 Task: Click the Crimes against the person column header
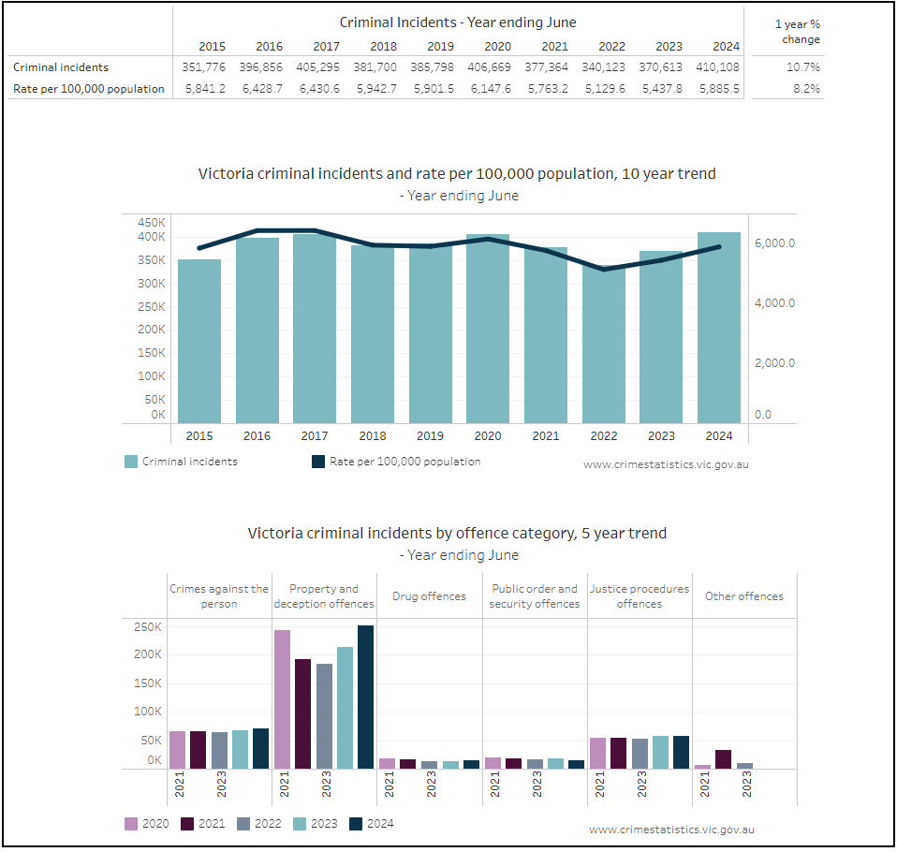click(x=219, y=596)
